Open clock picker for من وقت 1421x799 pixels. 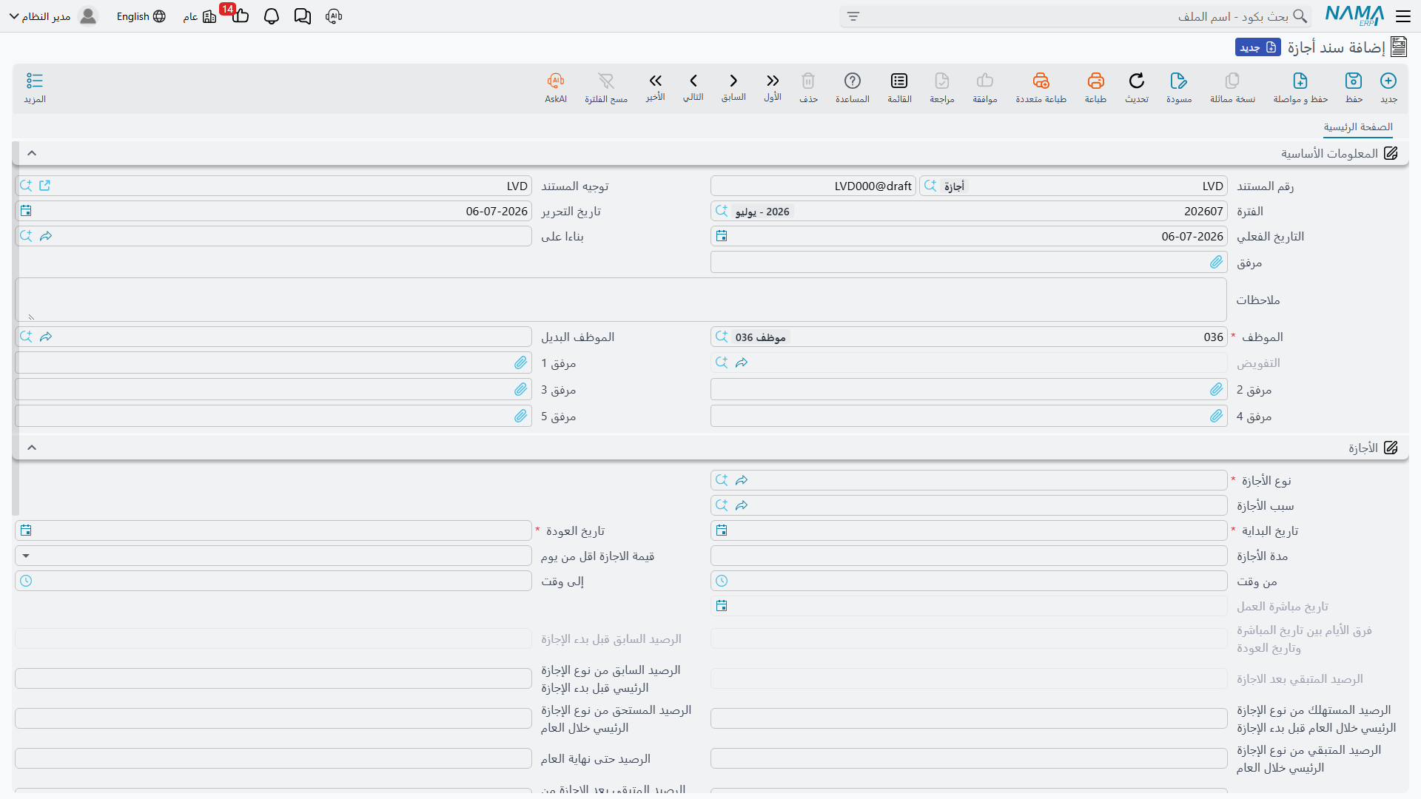[722, 581]
